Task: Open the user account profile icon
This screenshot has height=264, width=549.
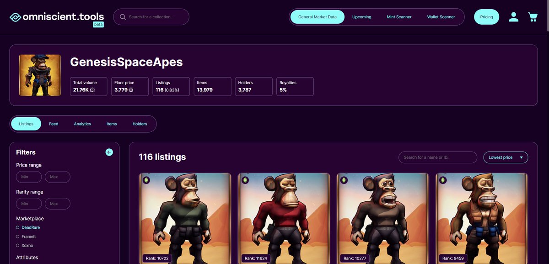Action: click(x=514, y=17)
